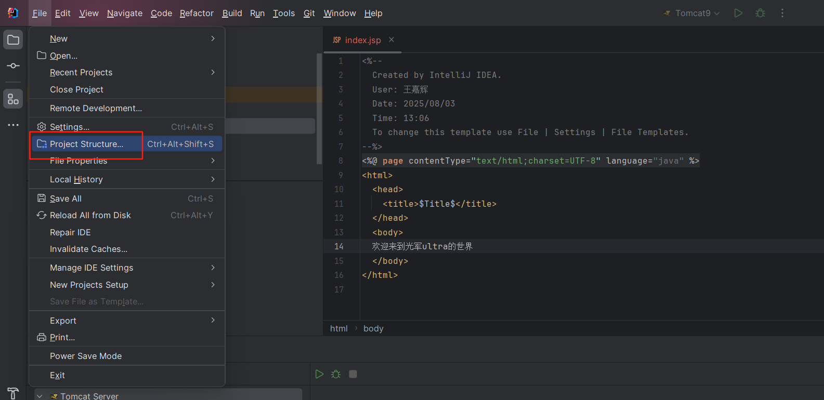
Task: Click the IntelliJ IDEA logo icon
Action: pyautogui.click(x=13, y=13)
